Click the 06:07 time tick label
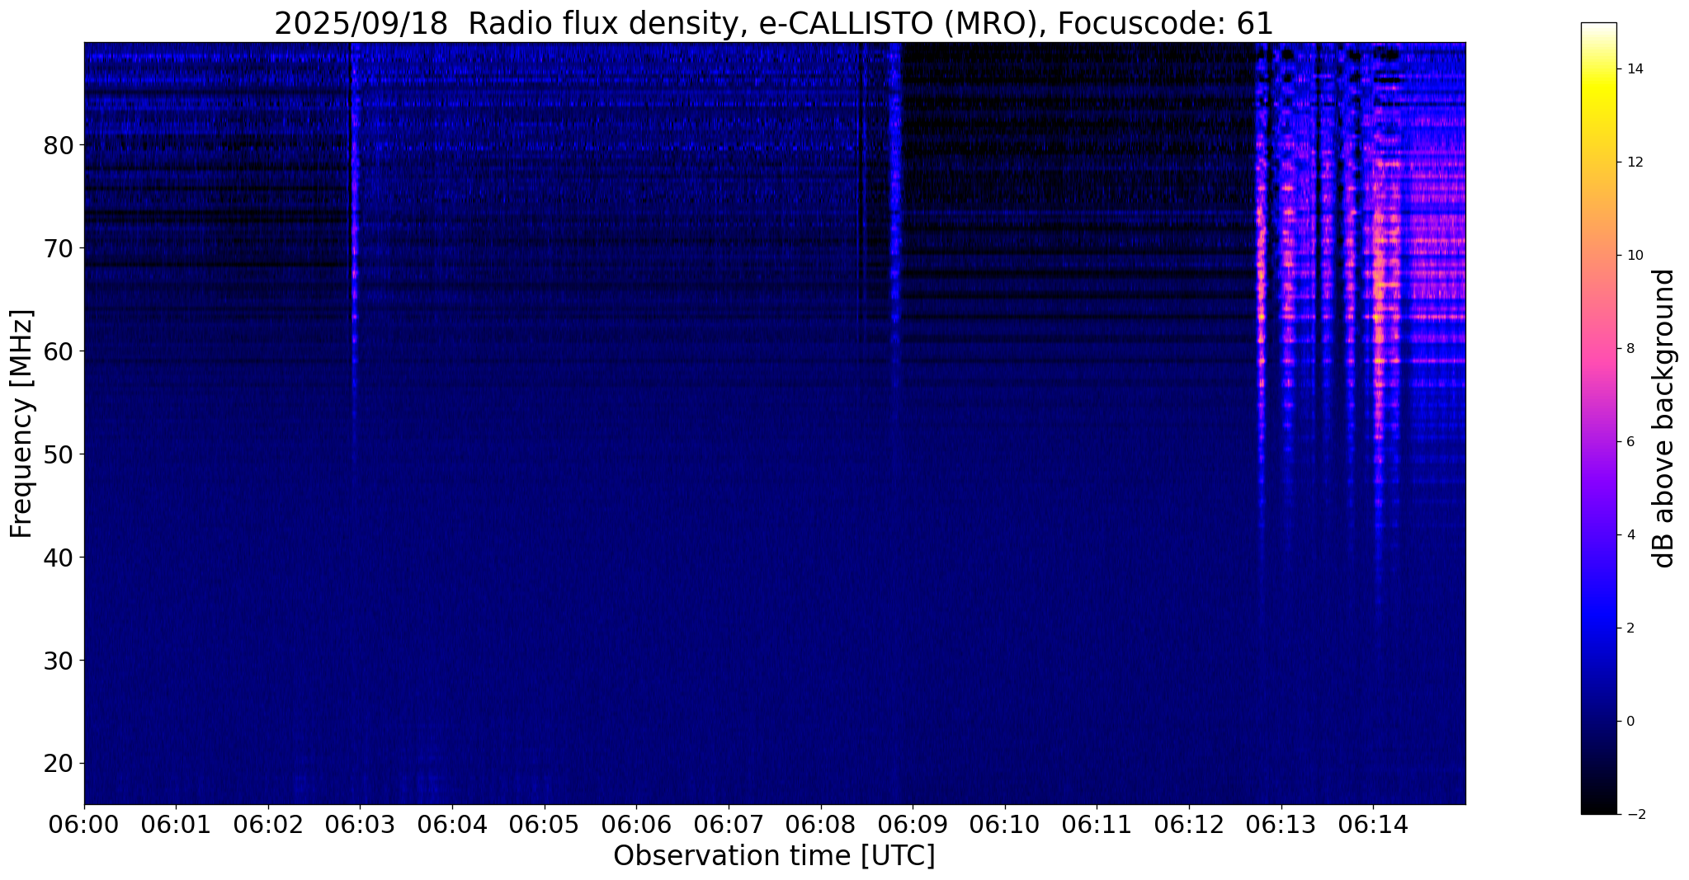 (x=729, y=825)
